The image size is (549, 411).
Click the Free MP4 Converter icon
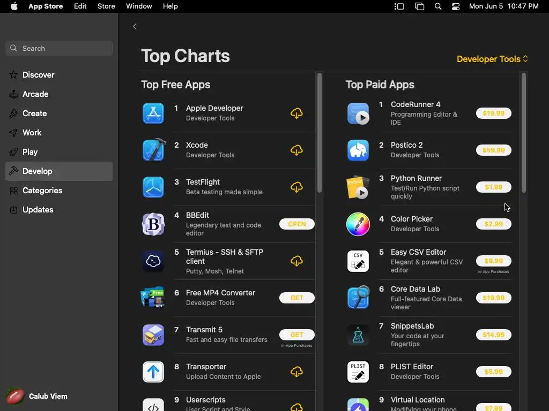153,298
